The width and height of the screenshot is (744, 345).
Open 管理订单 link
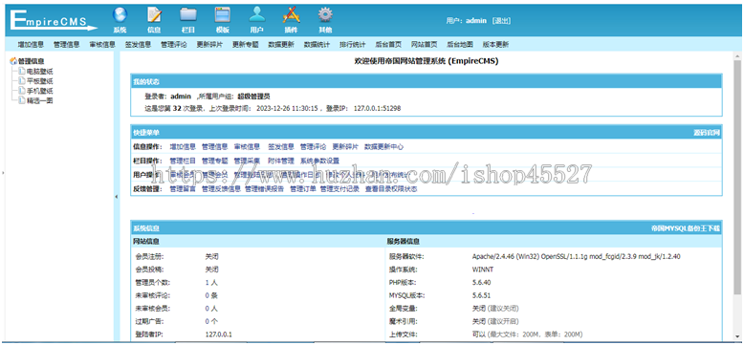(x=303, y=189)
